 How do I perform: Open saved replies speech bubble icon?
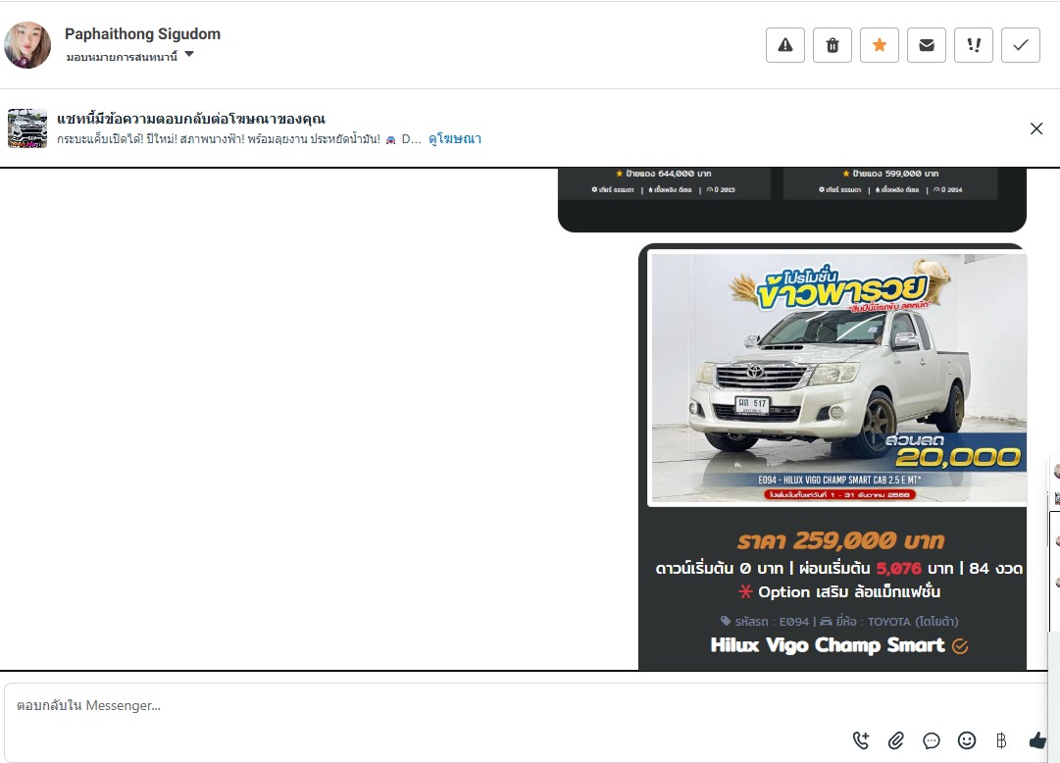932,740
